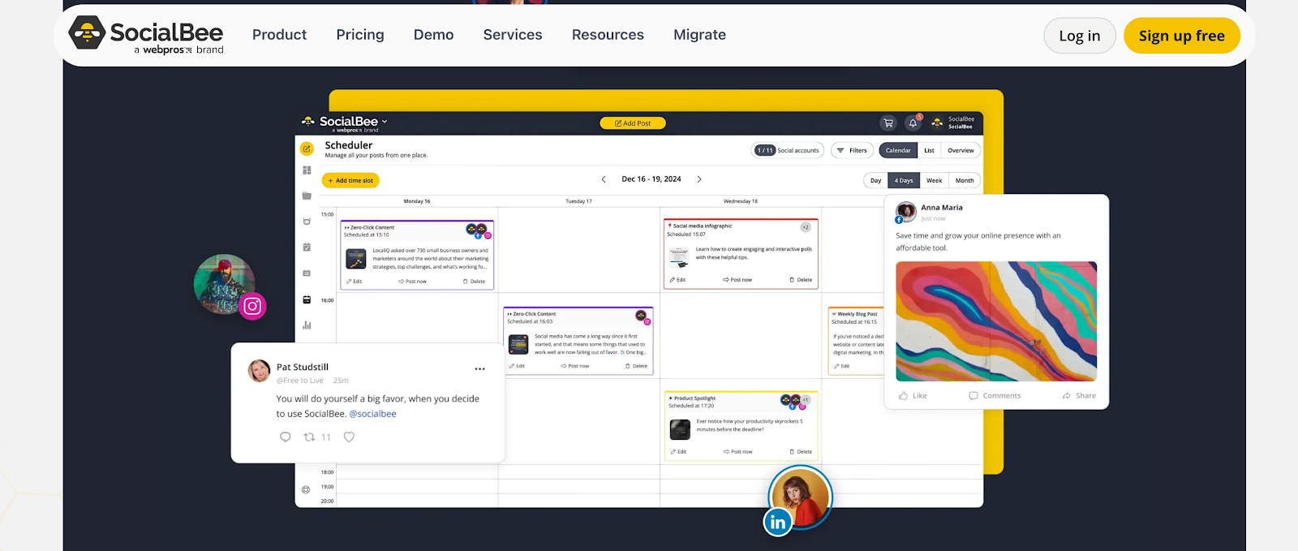Select the Week range view
Screen dimensions: 1298x551
point(935,180)
